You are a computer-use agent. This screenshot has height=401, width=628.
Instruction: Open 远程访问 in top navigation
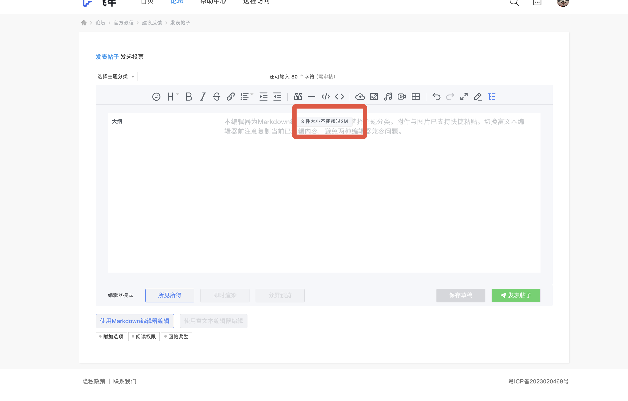click(256, 2)
